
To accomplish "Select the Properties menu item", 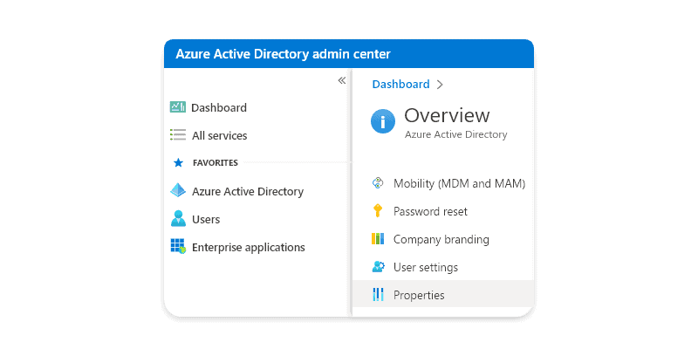I will [443, 294].
